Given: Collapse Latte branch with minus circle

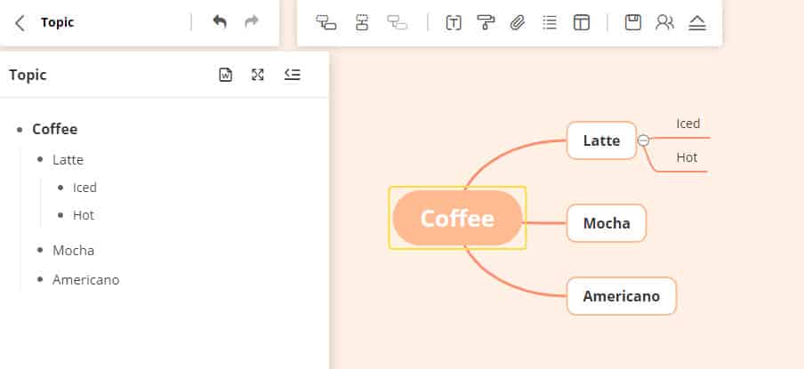Looking at the screenshot, I should coord(643,140).
